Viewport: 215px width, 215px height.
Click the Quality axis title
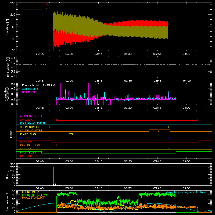(x=7, y=174)
